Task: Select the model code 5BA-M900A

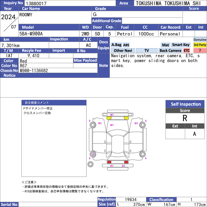Action: point(31,34)
